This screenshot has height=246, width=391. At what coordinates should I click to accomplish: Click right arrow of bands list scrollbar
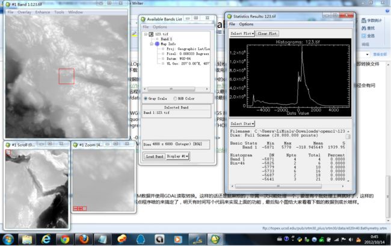(x=207, y=89)
